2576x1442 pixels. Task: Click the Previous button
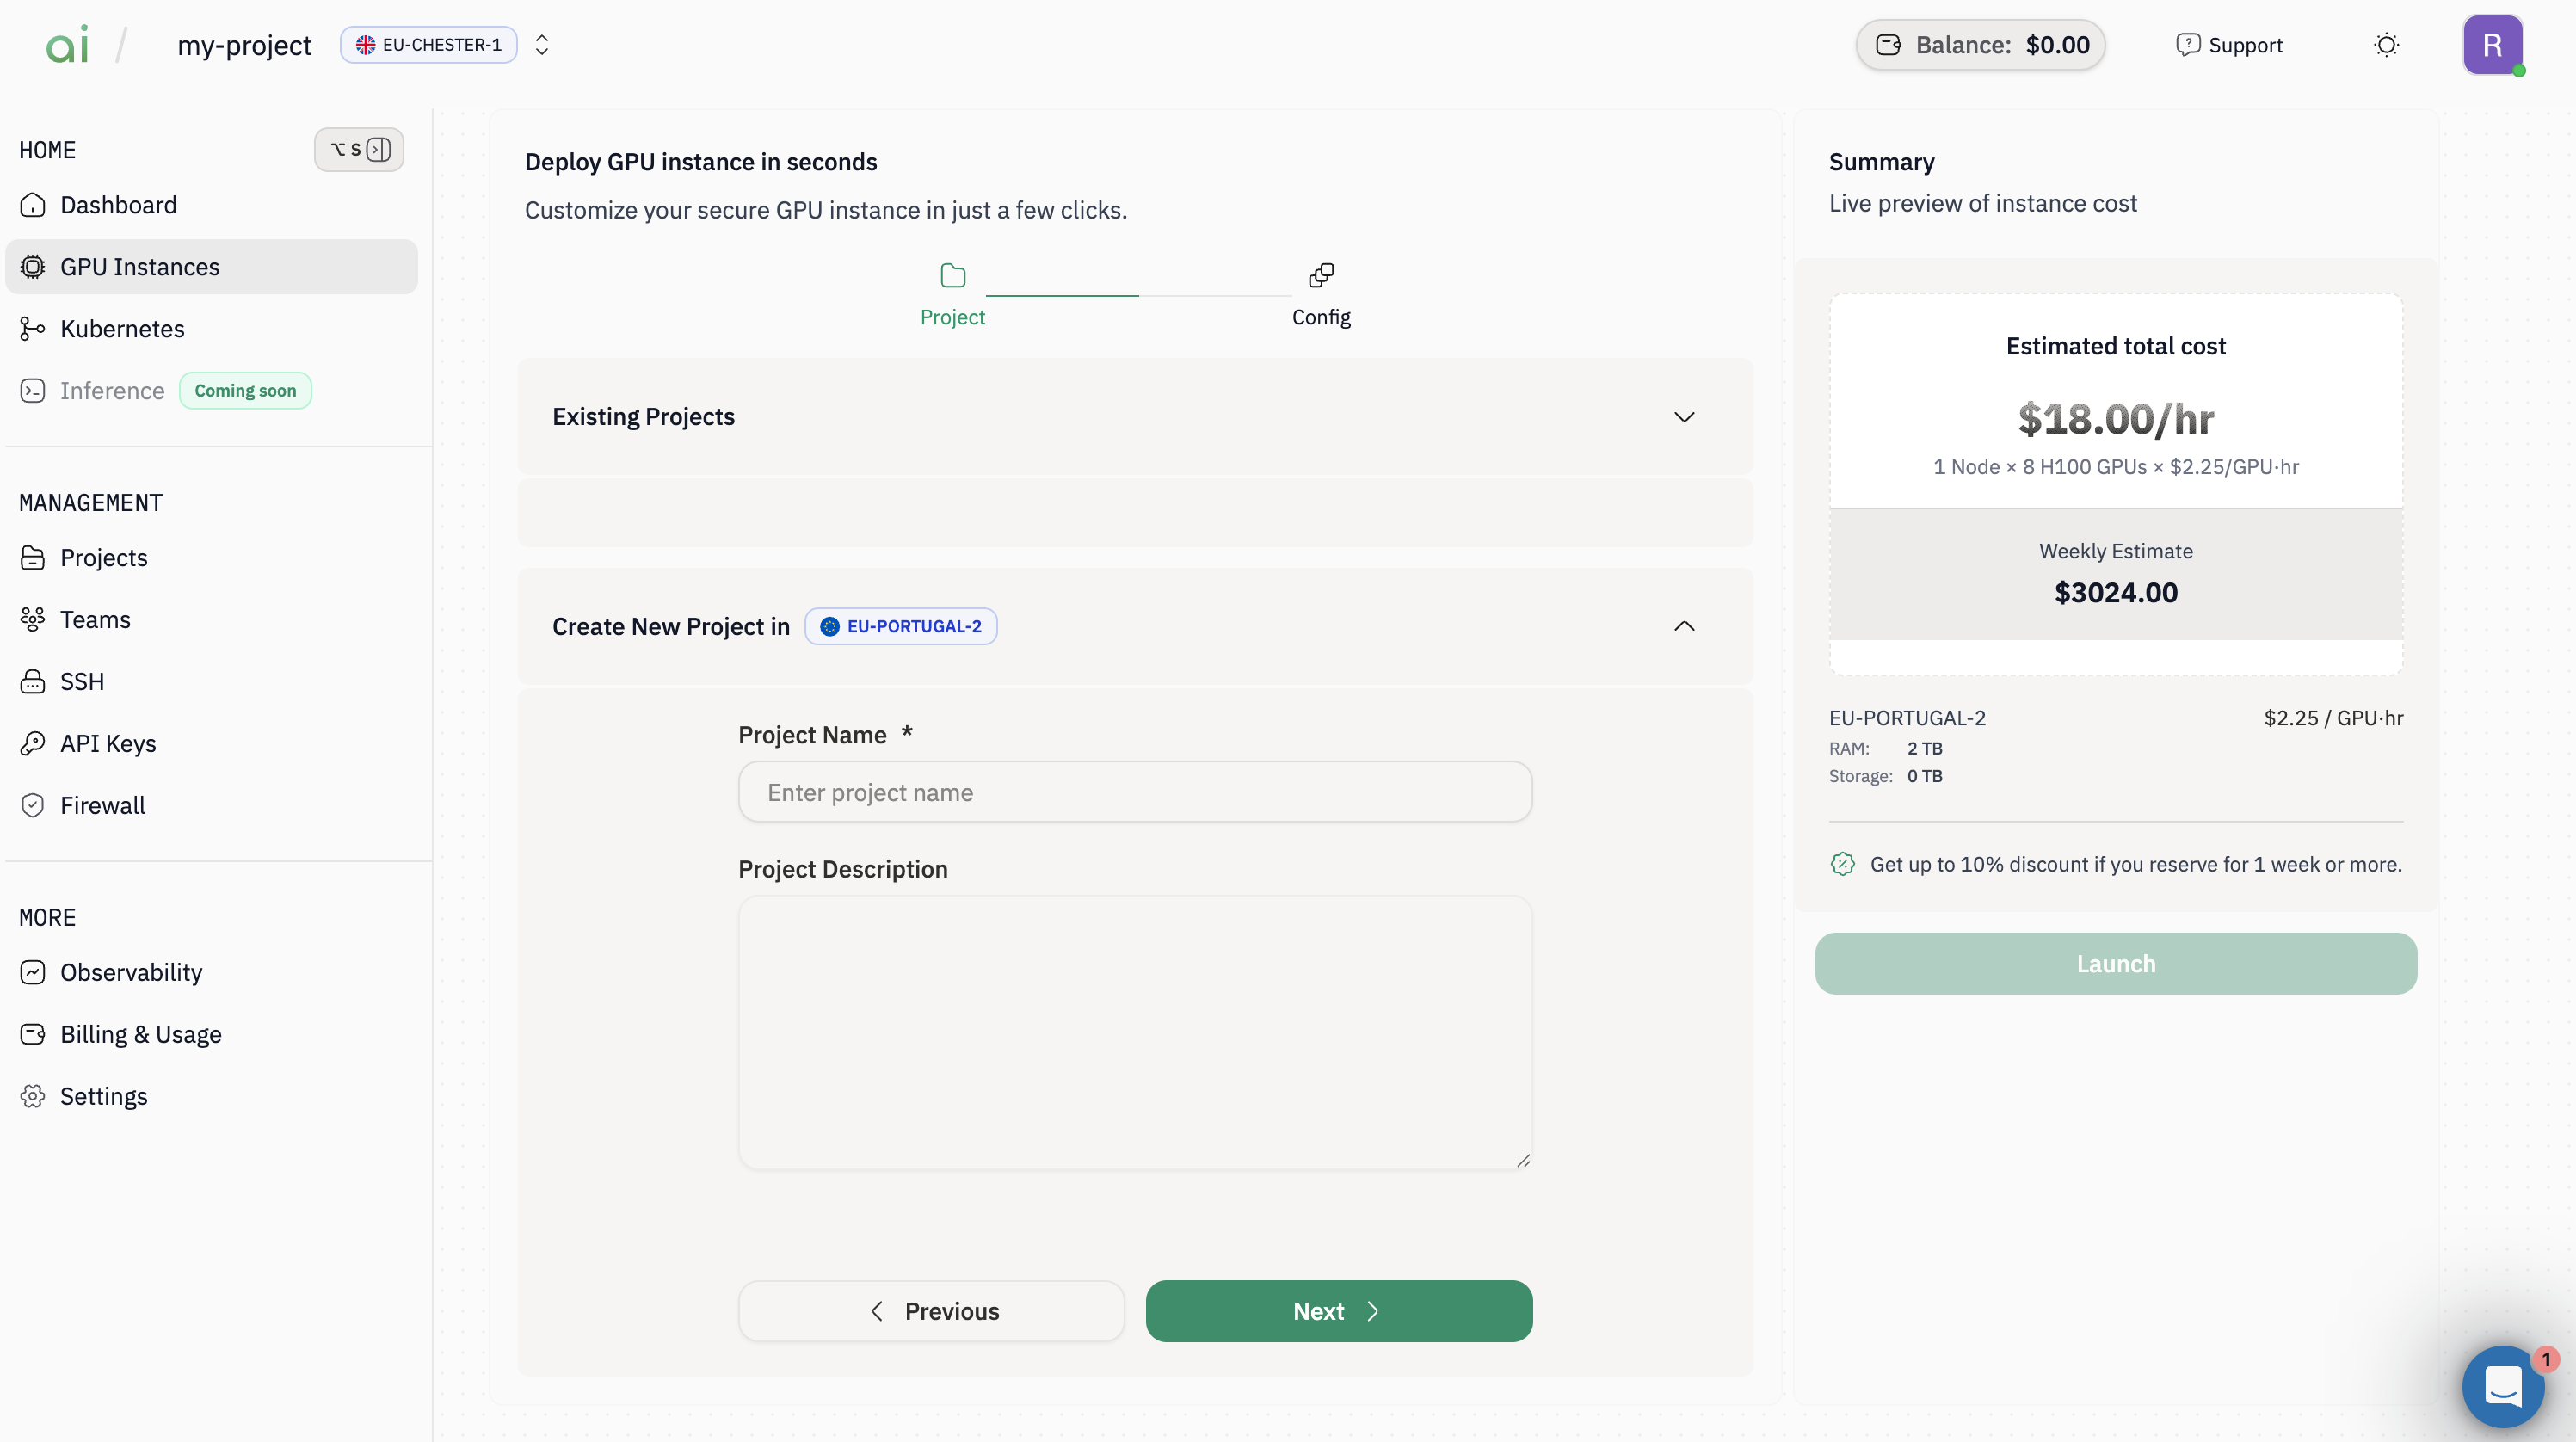point(931,1311)
